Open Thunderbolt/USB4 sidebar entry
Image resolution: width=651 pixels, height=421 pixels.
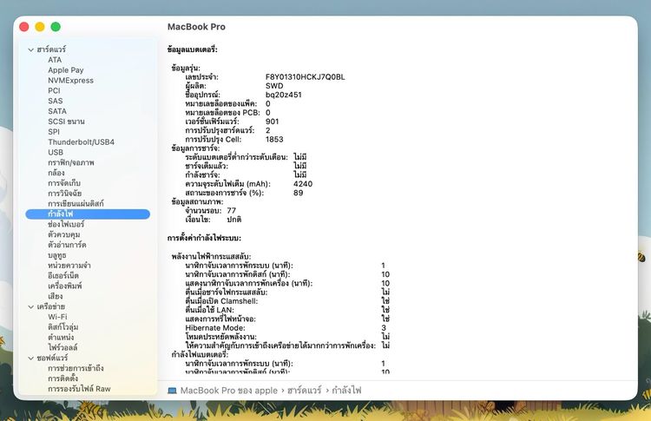tap(81, 142)
